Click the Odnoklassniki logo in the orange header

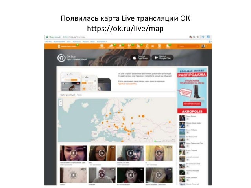tap(67, 46)
